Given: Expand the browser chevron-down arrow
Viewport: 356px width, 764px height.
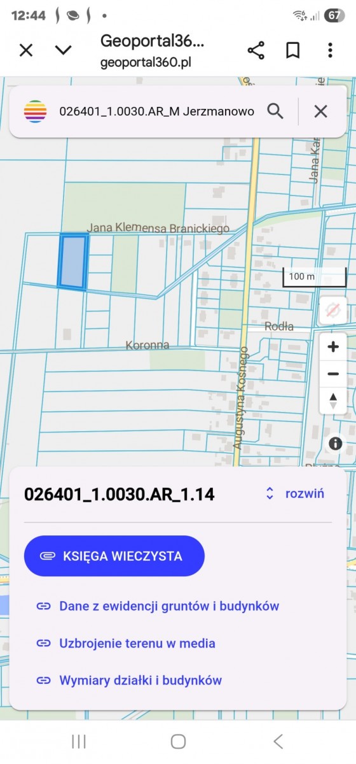Looking at the screenshot, I should tap(63, 50).
